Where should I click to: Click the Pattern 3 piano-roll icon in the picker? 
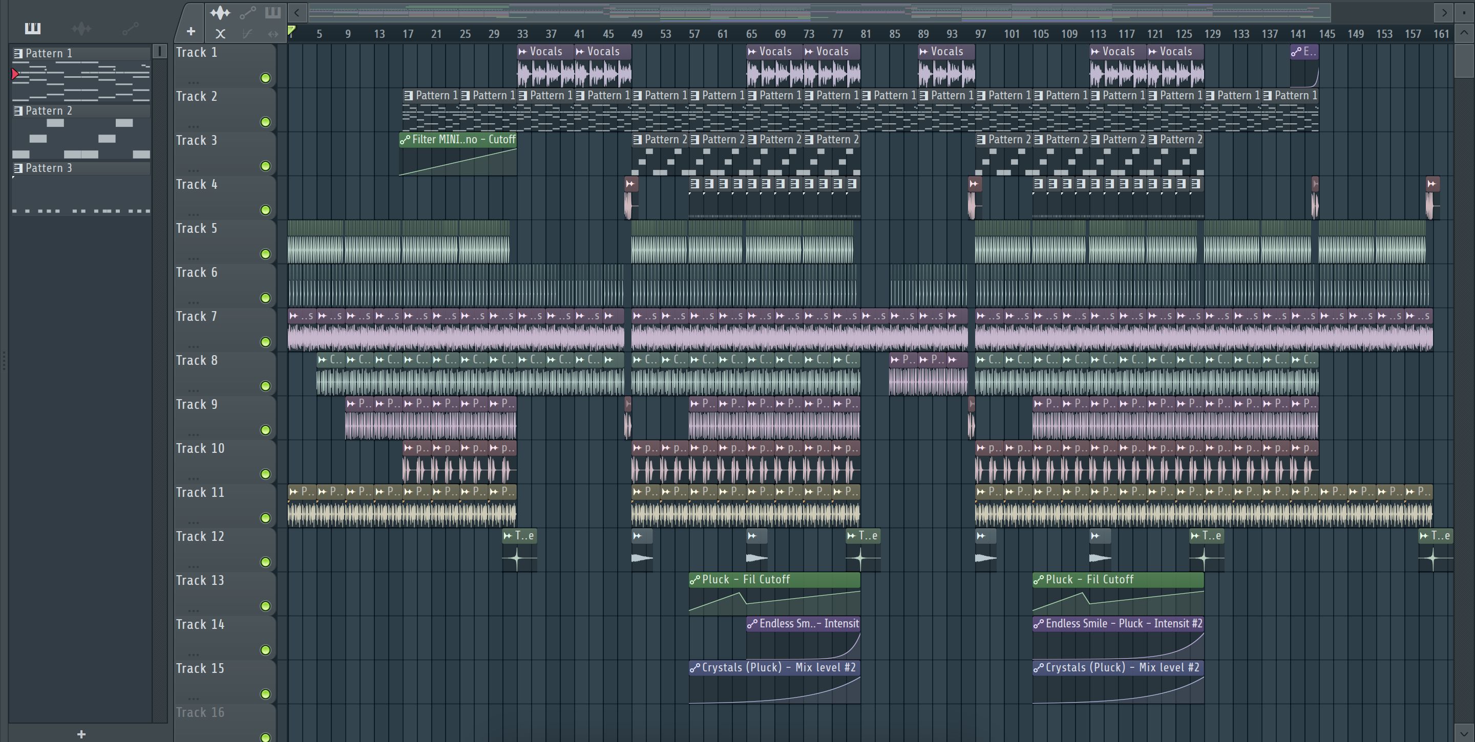click(x=18, y=168)
